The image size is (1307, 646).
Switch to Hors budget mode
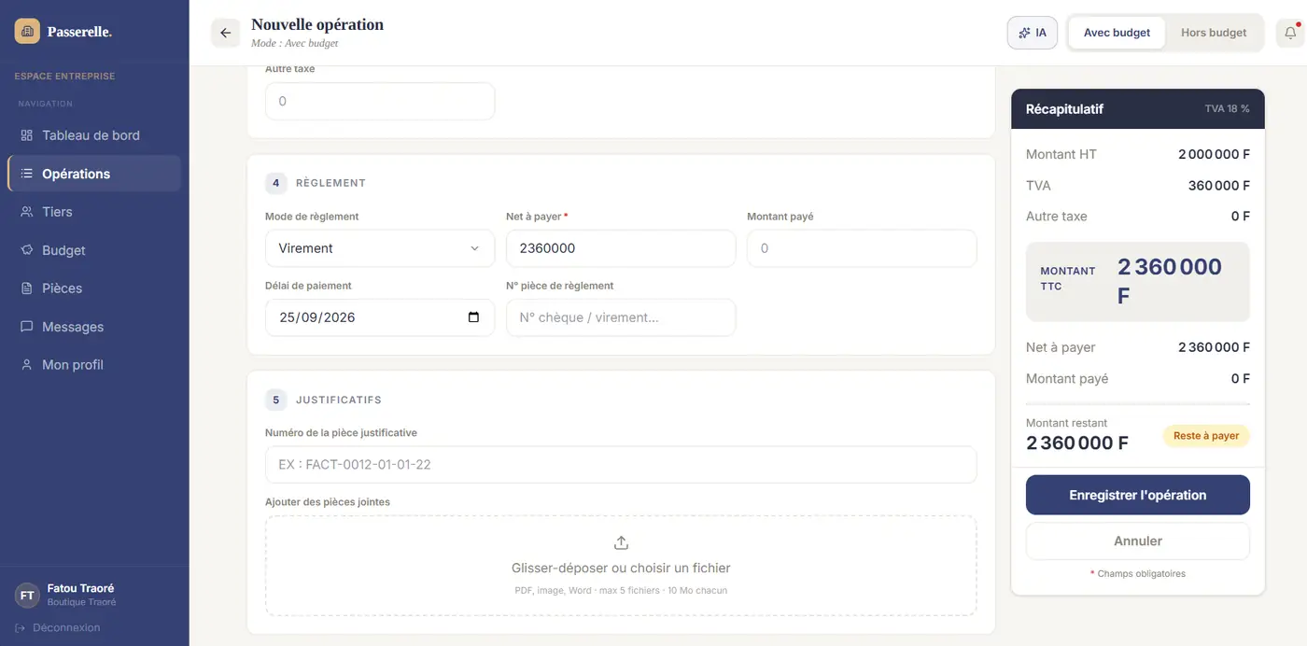pos(1214,33)
